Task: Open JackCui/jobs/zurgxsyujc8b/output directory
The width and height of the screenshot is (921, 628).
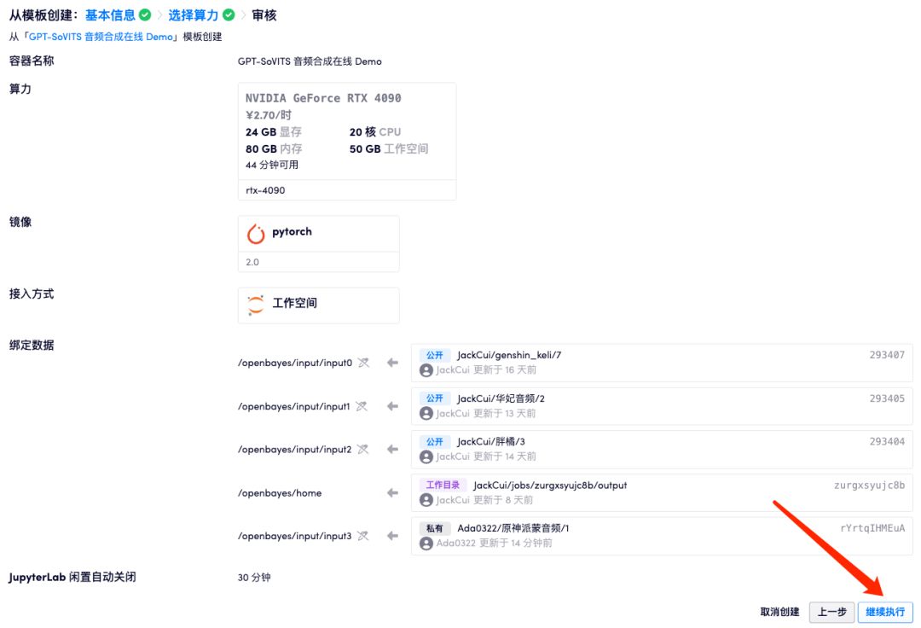Action: [550, 486]
